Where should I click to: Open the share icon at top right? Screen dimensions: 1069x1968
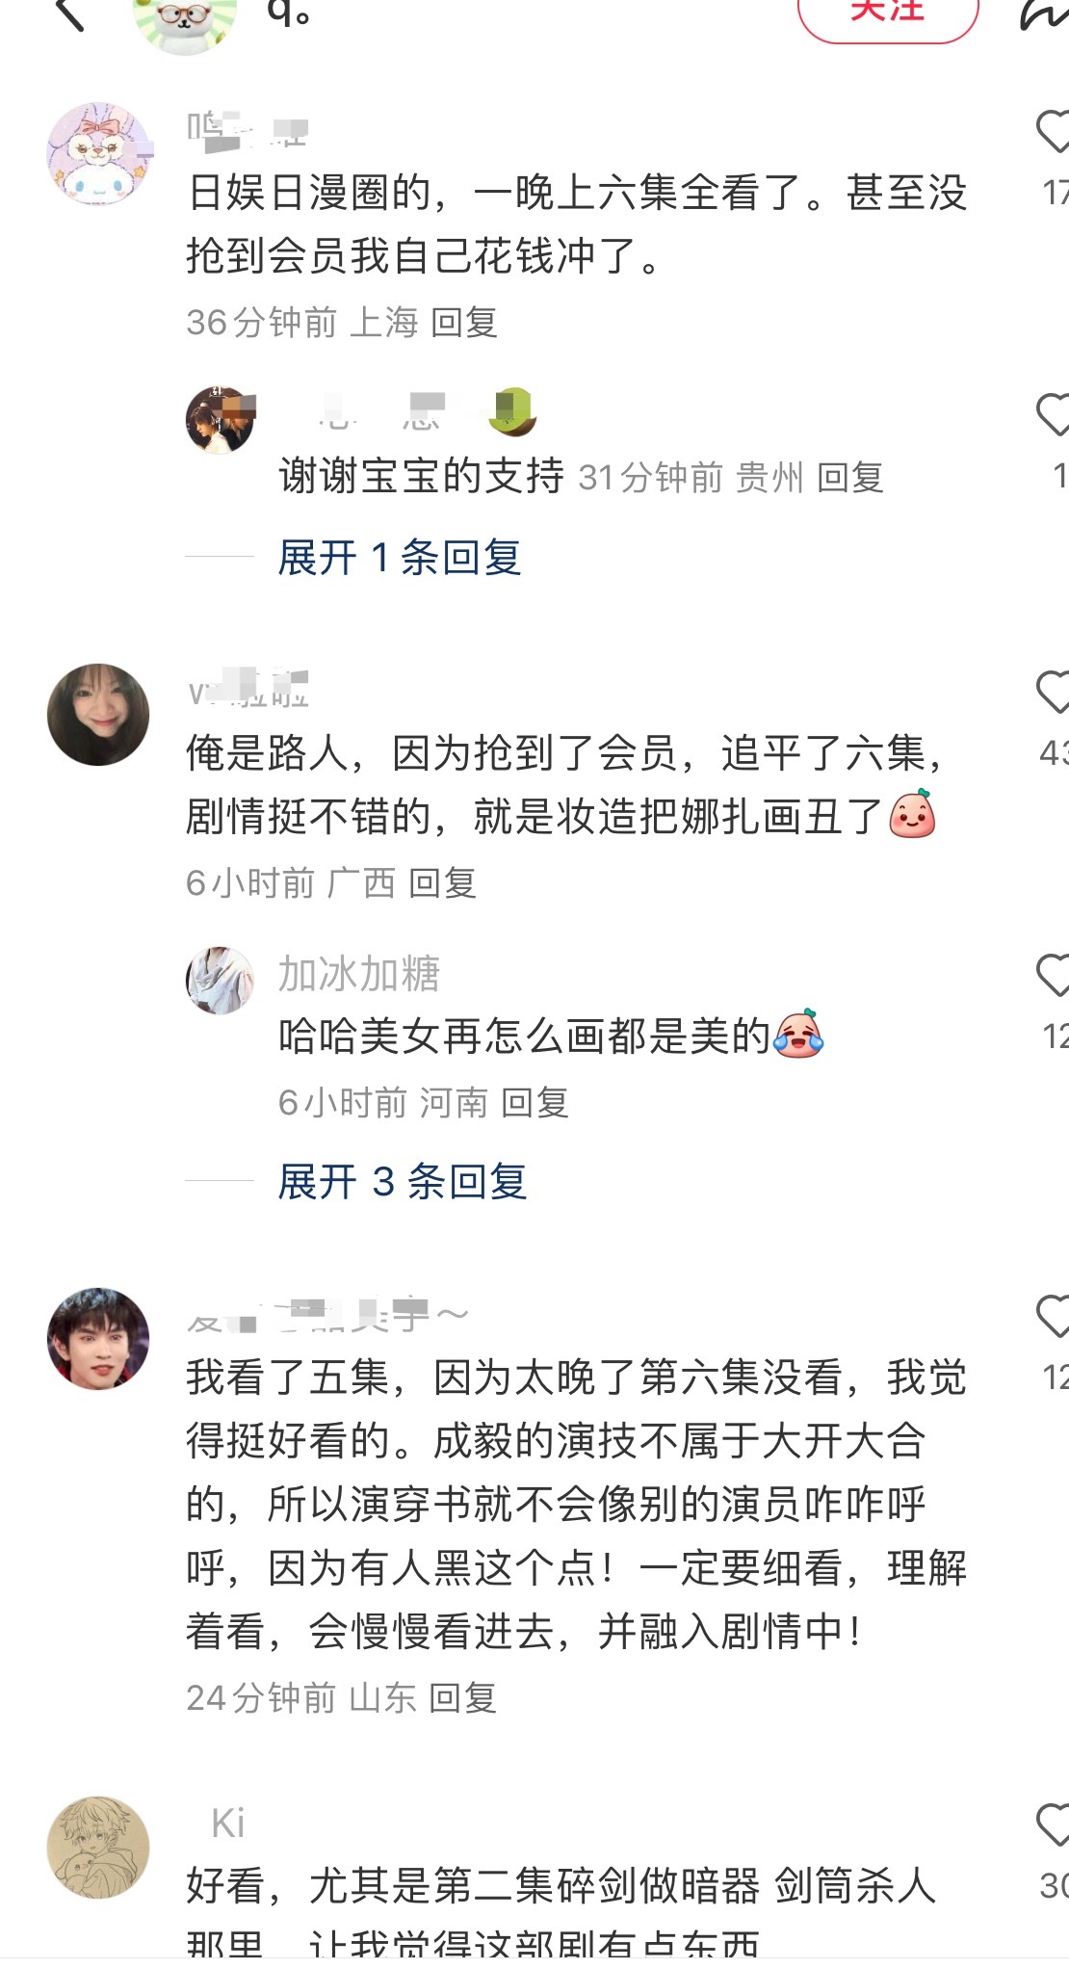tap(1045, 13)
